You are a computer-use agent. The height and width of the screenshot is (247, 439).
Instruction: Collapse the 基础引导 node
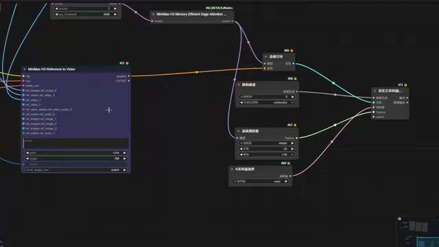tap(266, 57)
